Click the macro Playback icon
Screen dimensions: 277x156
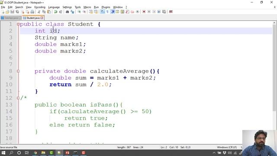(x=154, y=12)
